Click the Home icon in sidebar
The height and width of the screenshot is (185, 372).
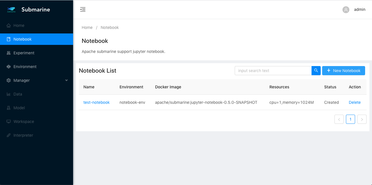coord(9,25)
